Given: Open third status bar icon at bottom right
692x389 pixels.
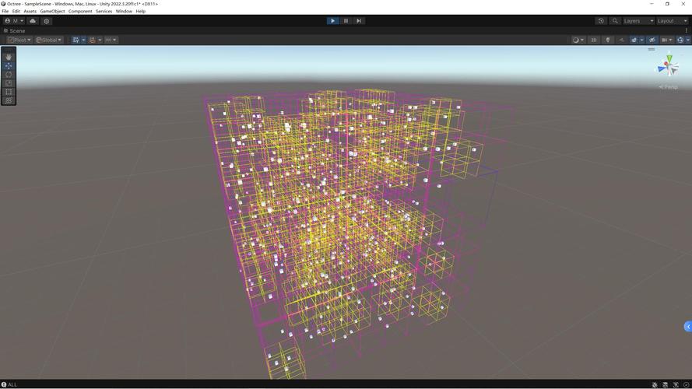Looking at the screenshot, I should coord(676,384).
